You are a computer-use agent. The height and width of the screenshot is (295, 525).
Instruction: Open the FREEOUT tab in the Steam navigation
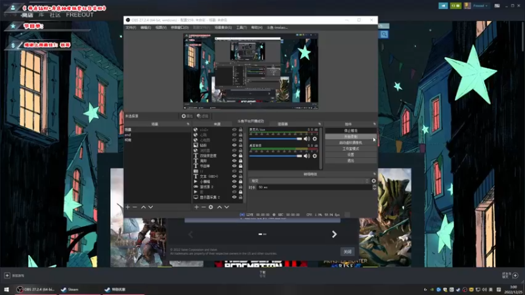point(79,14)
